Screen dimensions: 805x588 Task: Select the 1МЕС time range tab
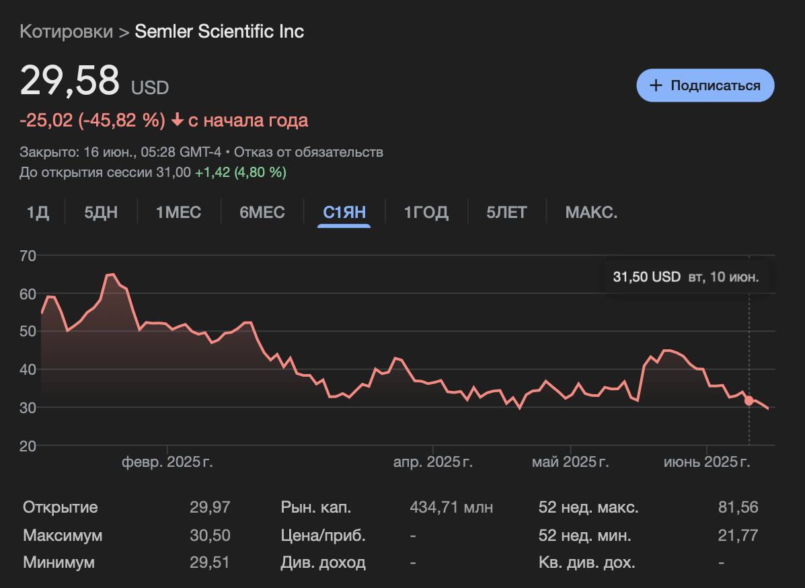point(178,212)
